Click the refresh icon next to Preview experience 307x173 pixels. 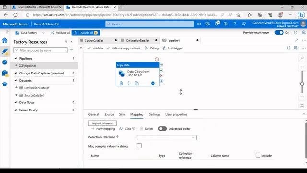click(295, 33)
